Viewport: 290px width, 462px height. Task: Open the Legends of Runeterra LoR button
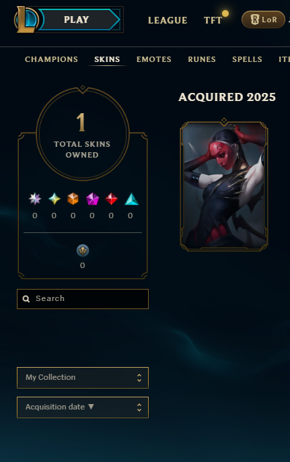click(263, 20)
